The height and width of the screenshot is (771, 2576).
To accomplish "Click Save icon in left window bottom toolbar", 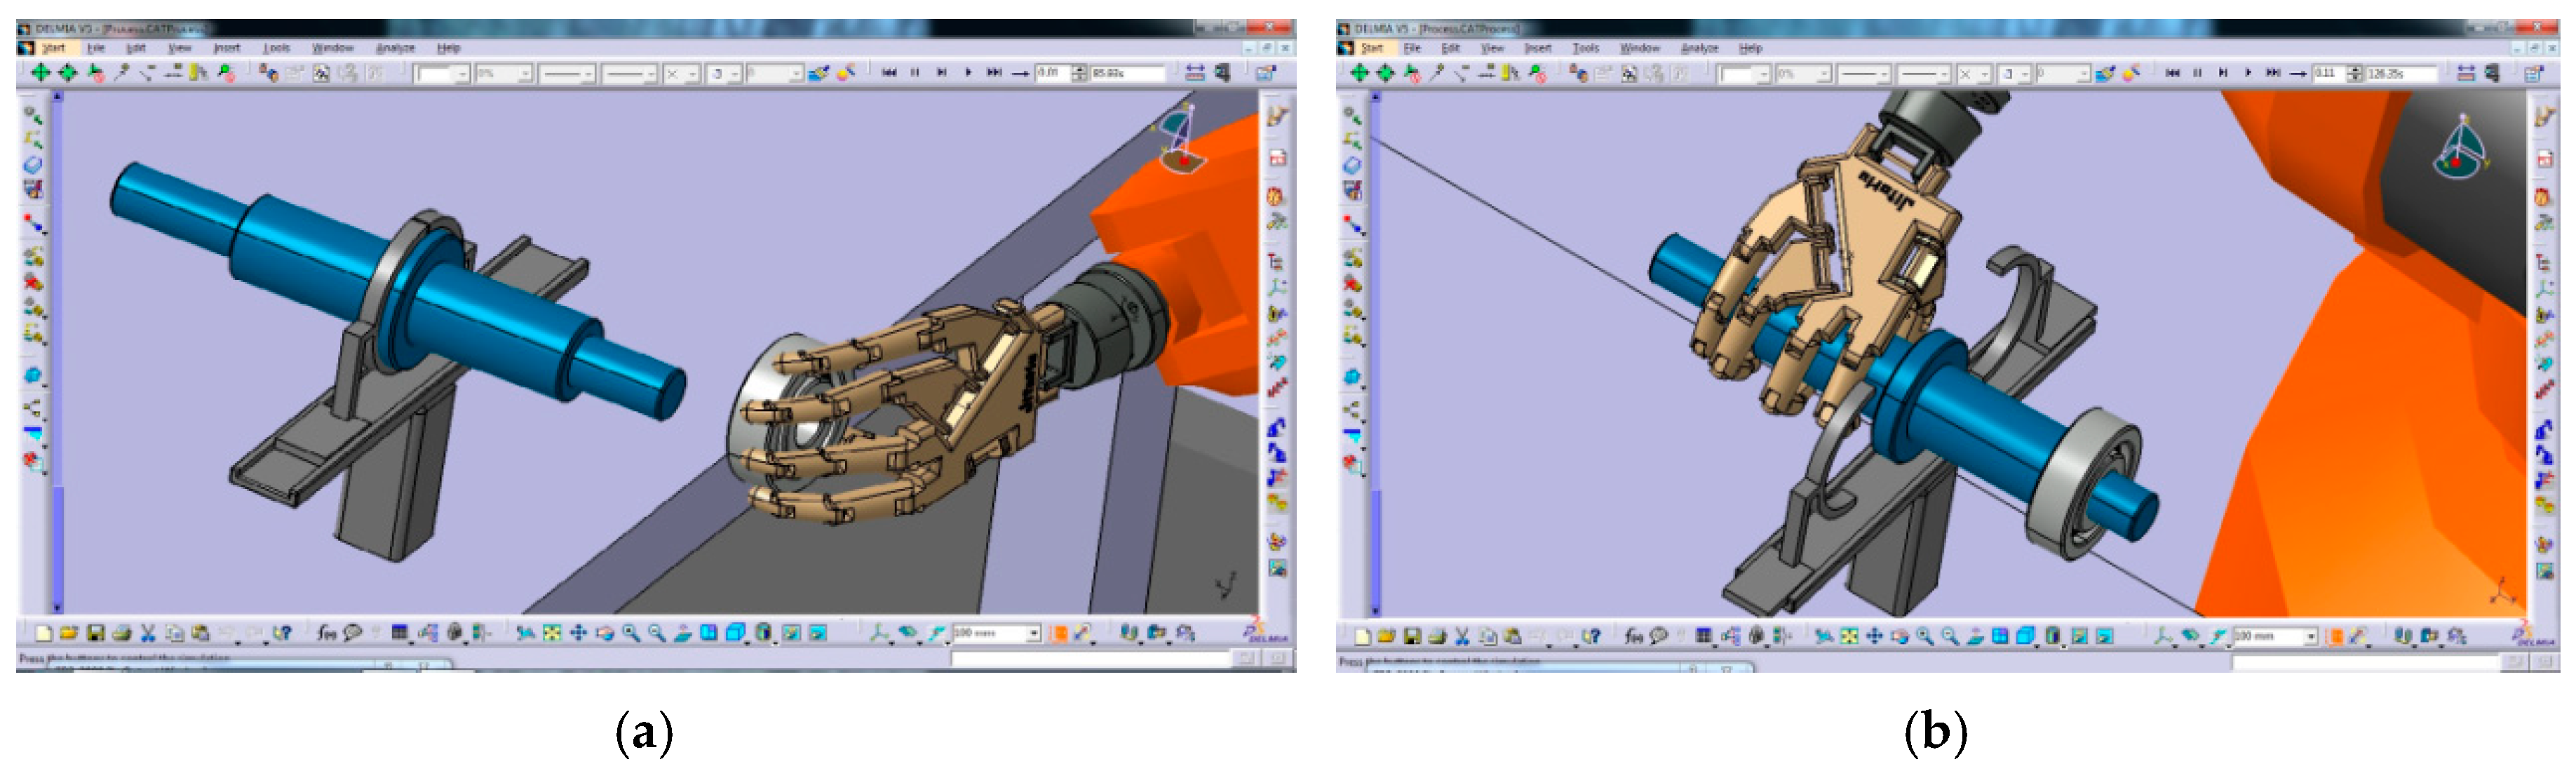I will pyautogui.click(x=96, y=633).
